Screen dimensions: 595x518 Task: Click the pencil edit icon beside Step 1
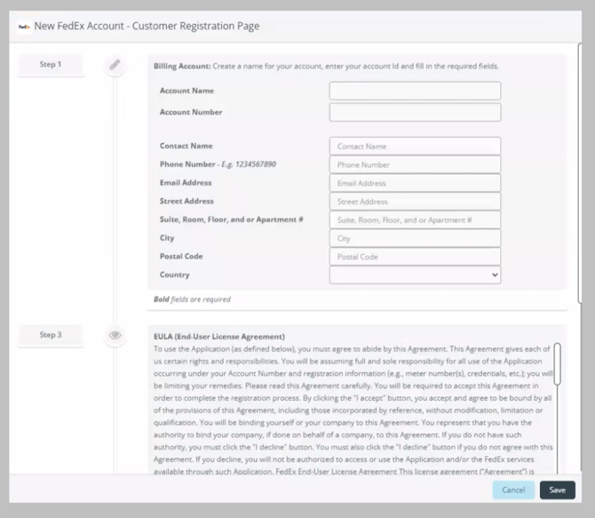pyautogui.click(x=115, y=65)
